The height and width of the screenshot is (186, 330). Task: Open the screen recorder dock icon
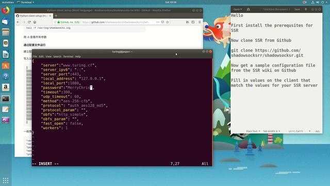point(6,120)
